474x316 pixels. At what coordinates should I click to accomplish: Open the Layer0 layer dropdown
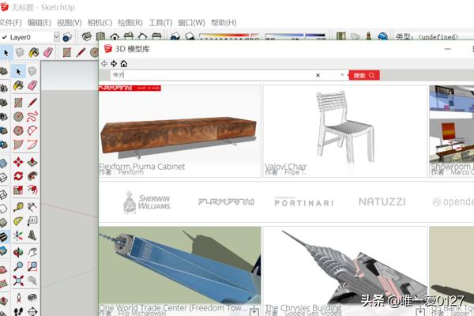55,37
